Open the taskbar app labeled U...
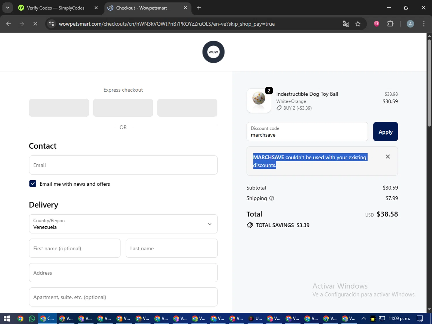This screenshot has width=432, height=324. (255, 319)
